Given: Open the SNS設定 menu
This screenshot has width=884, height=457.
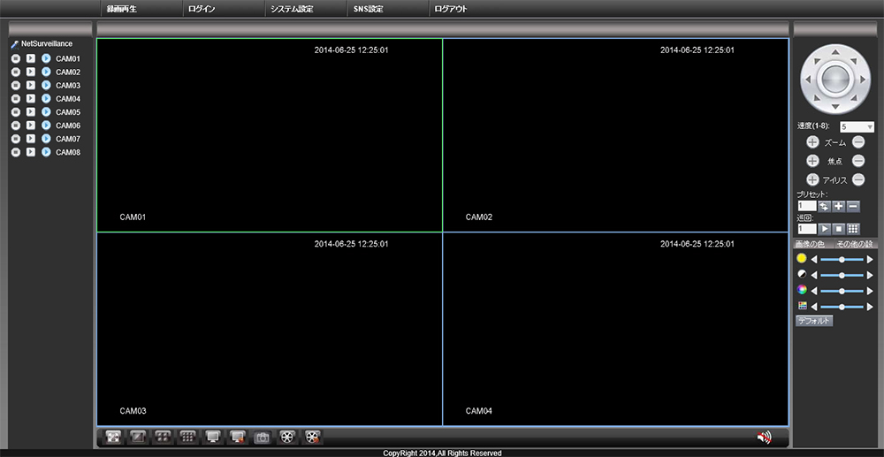Looking at the screenshot, I should 368,9.
